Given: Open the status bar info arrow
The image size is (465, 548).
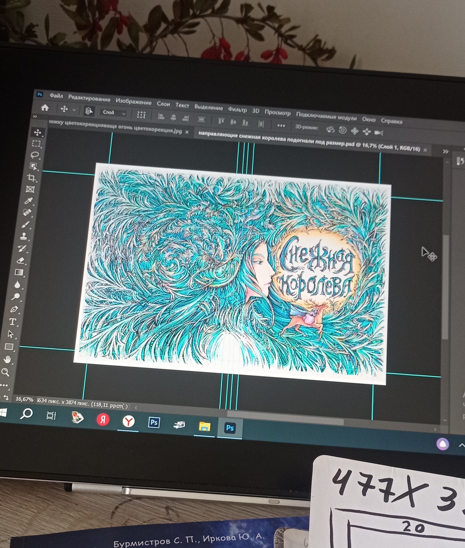Looking at the screenshot, I should pos(127,406).
